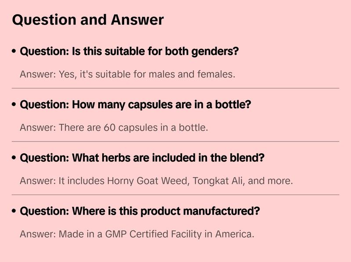Open the herbs included in blend question
This screenshot has width=351, height=262.
click(x=142, y=158)
